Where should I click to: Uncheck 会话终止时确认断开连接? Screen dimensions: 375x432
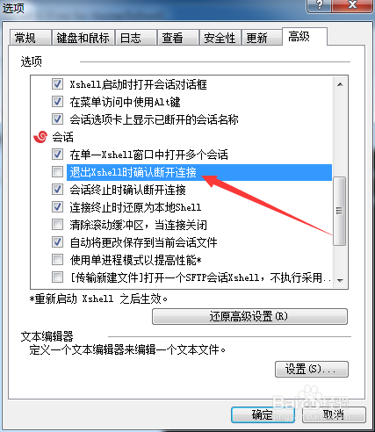point(57,190)
